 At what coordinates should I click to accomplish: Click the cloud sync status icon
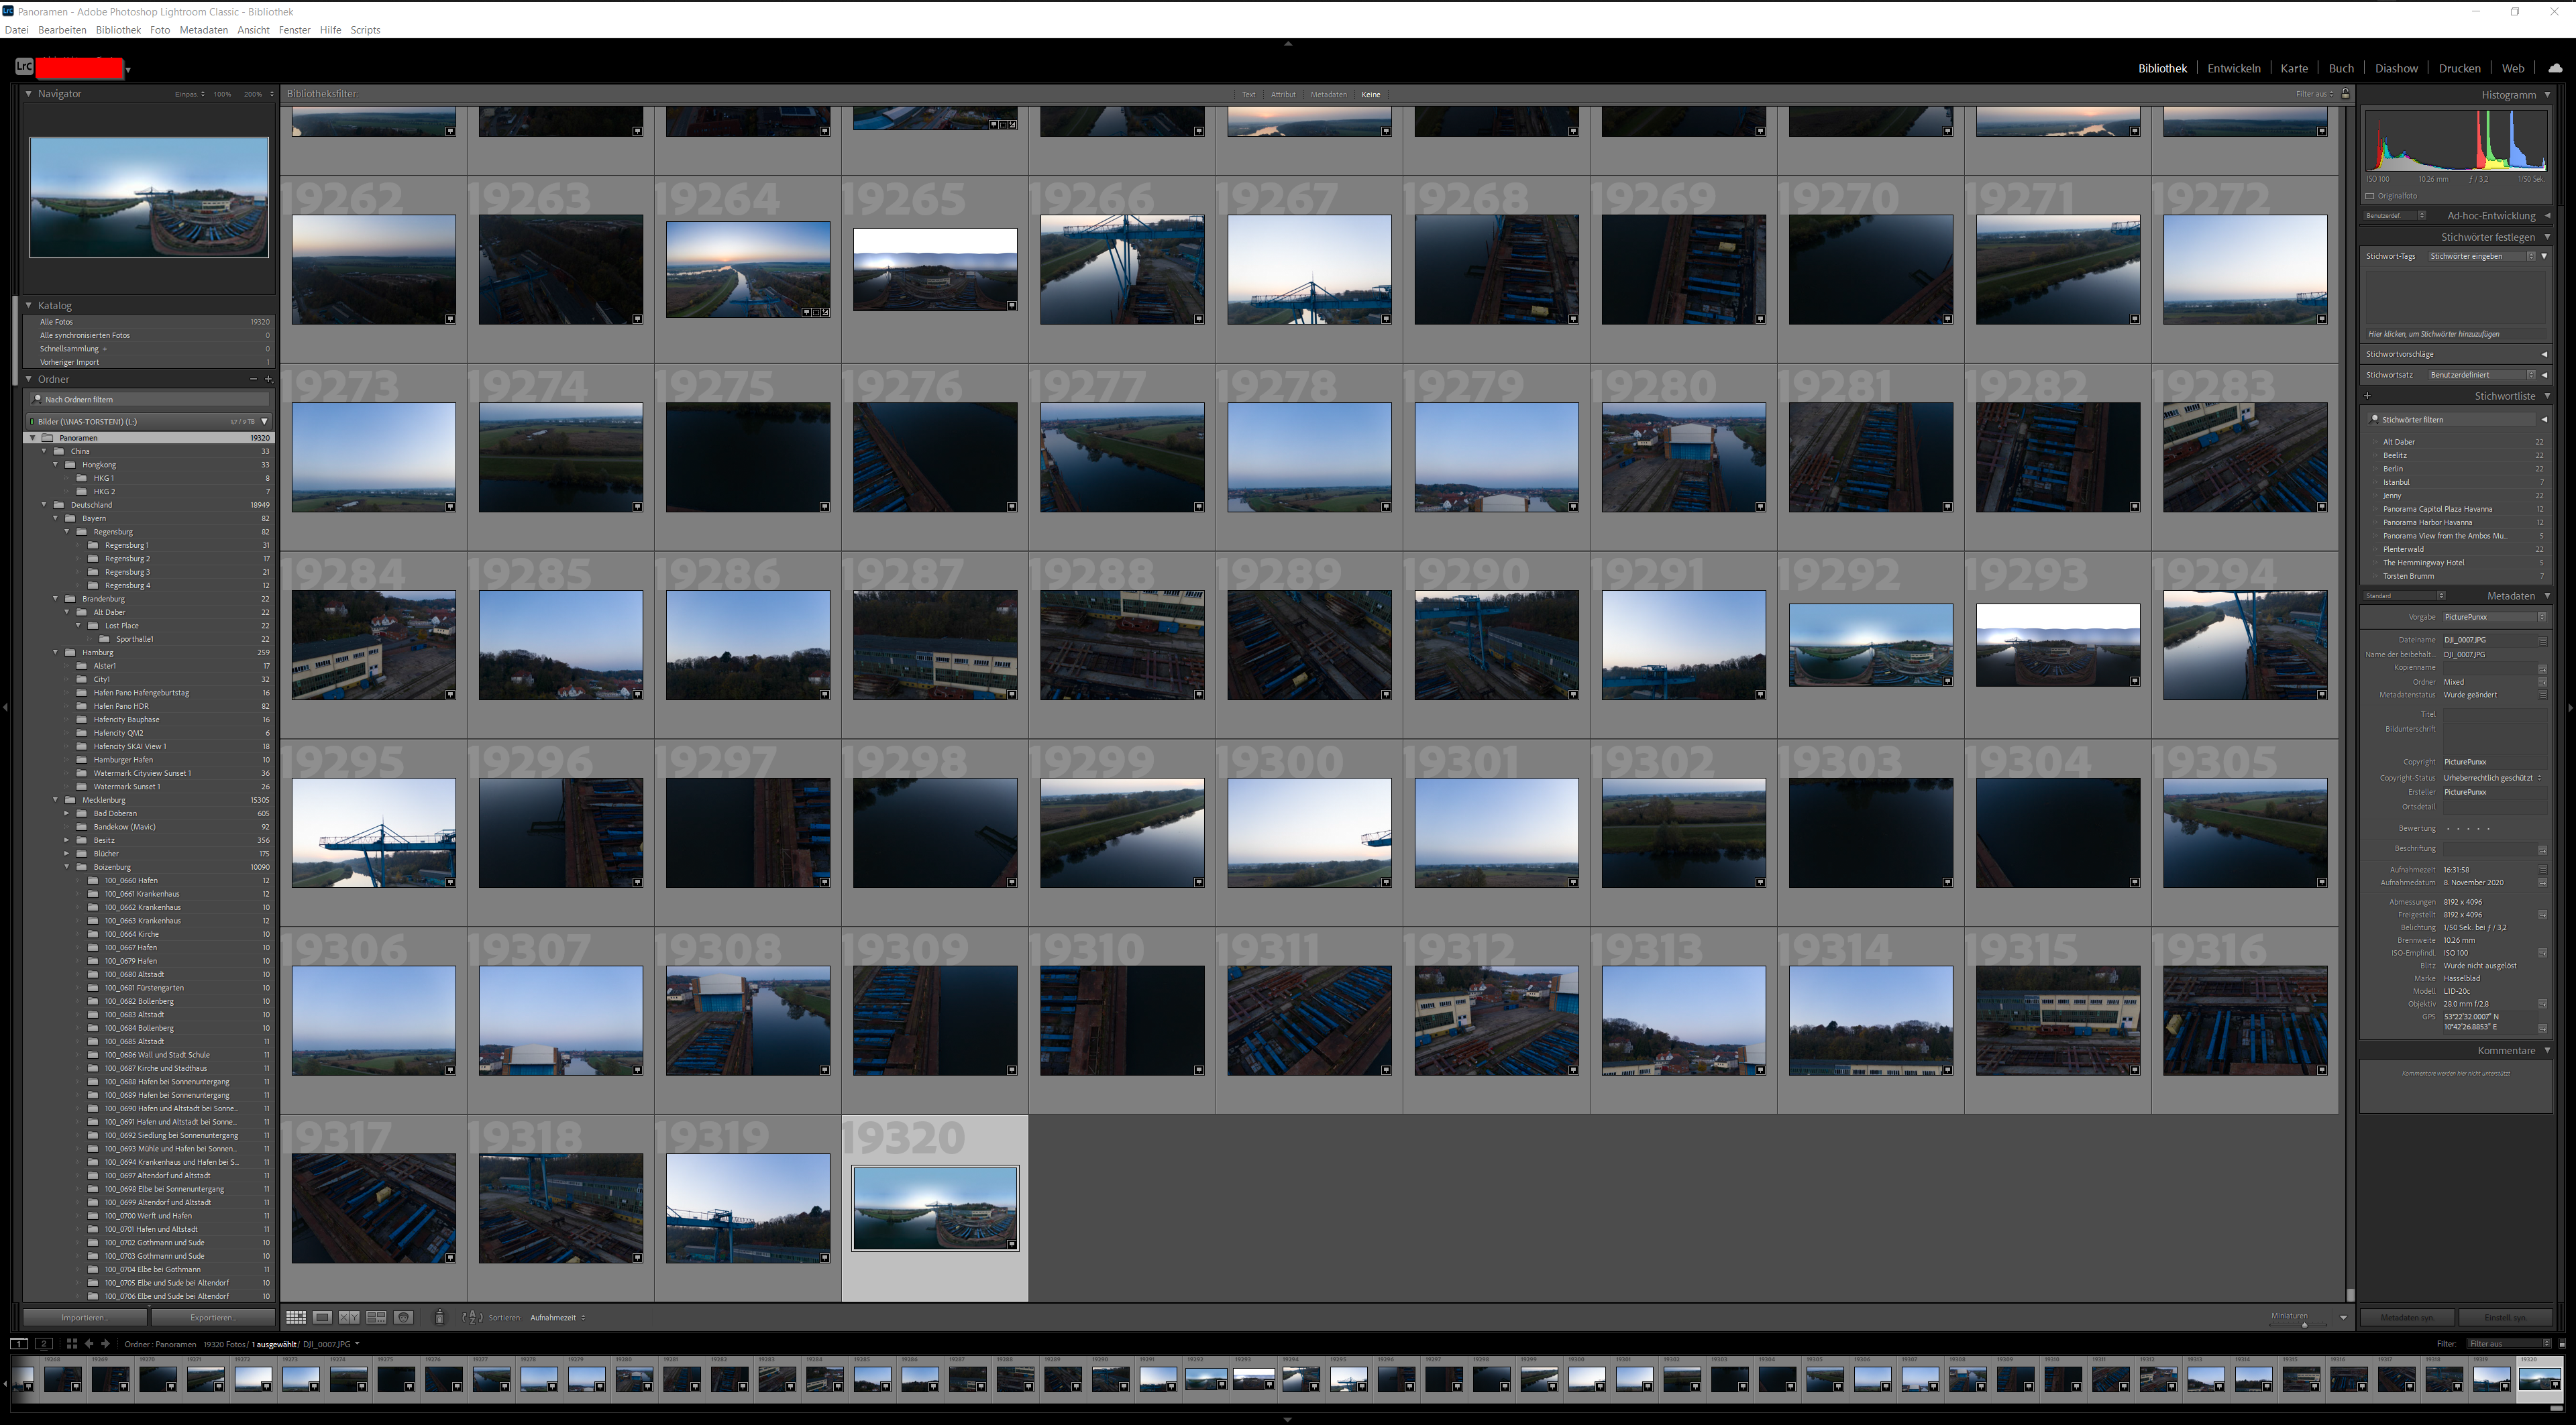pyautogui.click(x=2555, y=68)
